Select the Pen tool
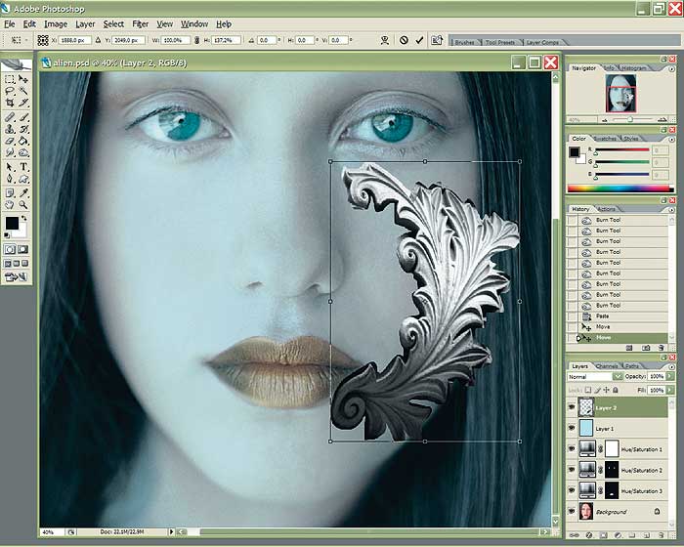The height and width of the screenshot is (547, 684). click(10, 179)
